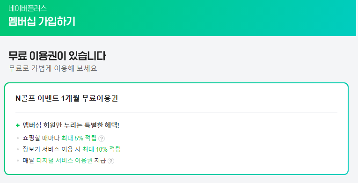The height and width of the screenshot is (183, 358).
Task: Click the divider line under coupon title
Action: tap(176, 113)
